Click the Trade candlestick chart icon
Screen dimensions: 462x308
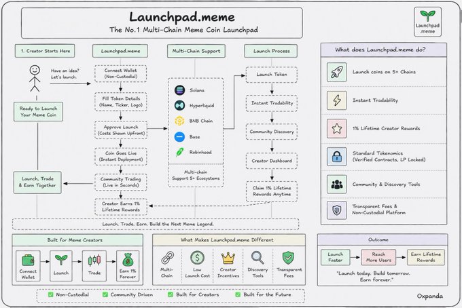(94, 260)
